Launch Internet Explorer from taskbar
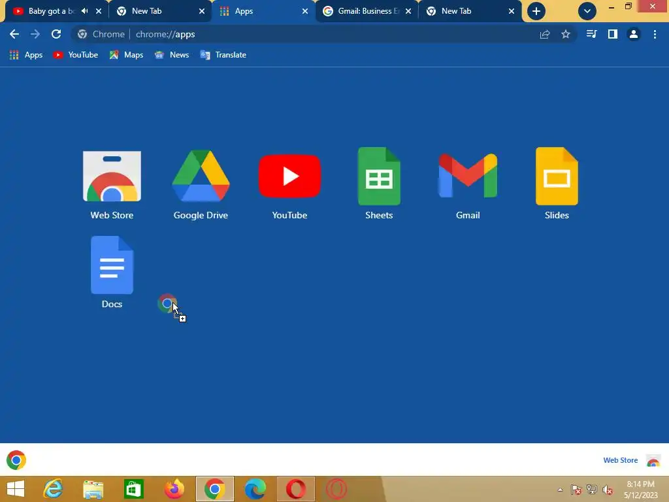This screenshot has height=502, width=669. (x=54, y=489)
